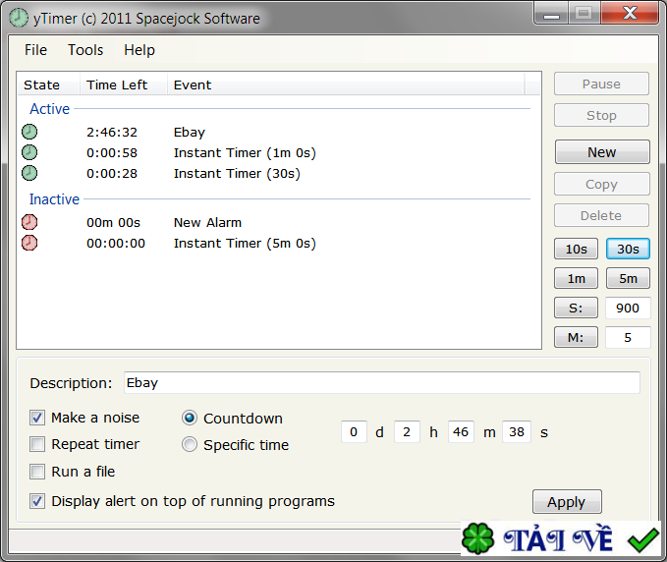This screenshot has width=667, height=562.
Task: Click the M: custom minutes button
Action: click(576, 338)
